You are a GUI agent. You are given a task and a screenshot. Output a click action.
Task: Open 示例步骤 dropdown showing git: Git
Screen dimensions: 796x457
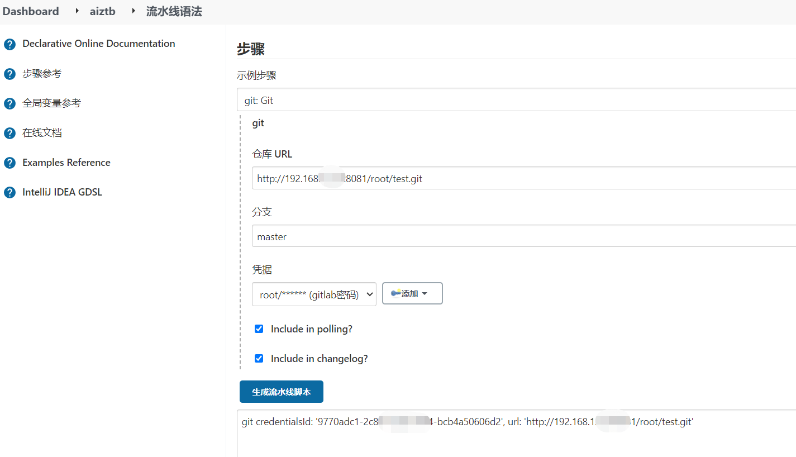click(516, 99)
